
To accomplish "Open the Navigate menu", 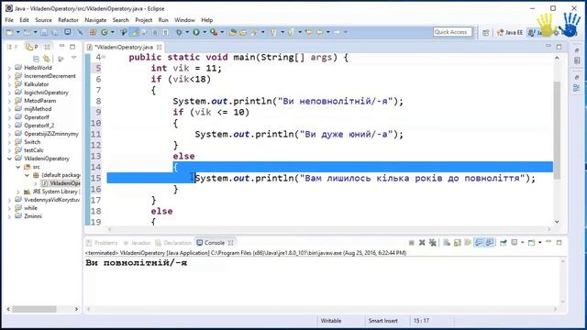I will (x=95, y=20).
